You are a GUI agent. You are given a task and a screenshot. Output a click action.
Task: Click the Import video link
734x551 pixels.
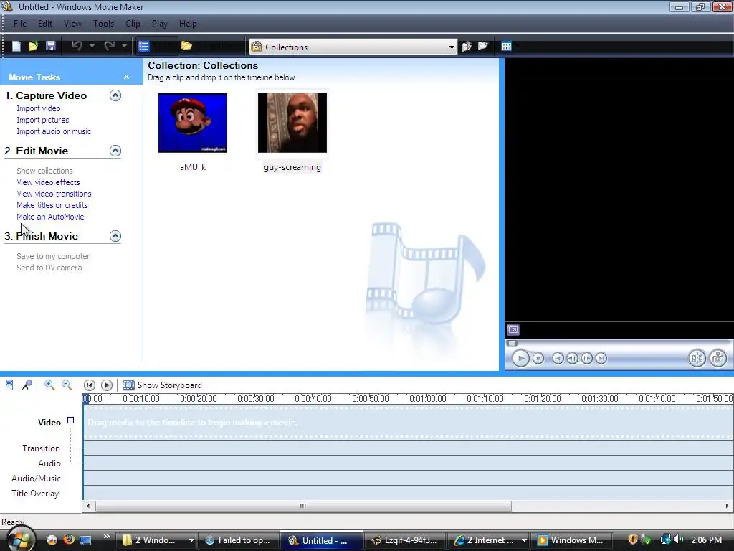coord(39,108)
